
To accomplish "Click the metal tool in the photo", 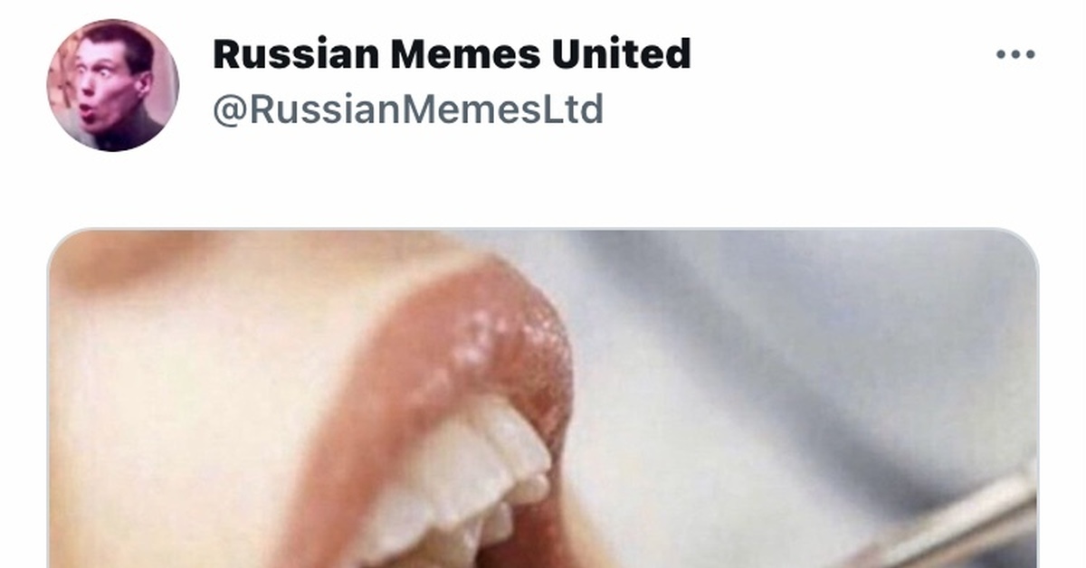I will pos(950,525).
